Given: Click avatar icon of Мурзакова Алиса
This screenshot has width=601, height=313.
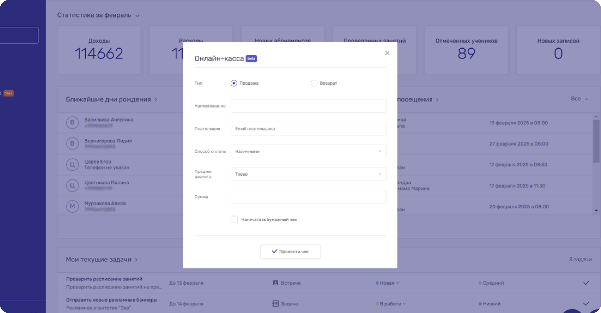Looking at the screenshot, I should pyautogui.click(x=72, y=206).
